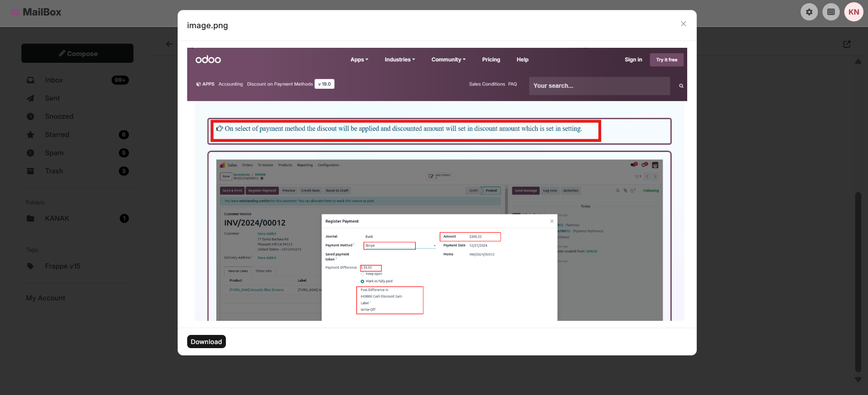Click 'Keep open' radio in image

tap(363, 274)
